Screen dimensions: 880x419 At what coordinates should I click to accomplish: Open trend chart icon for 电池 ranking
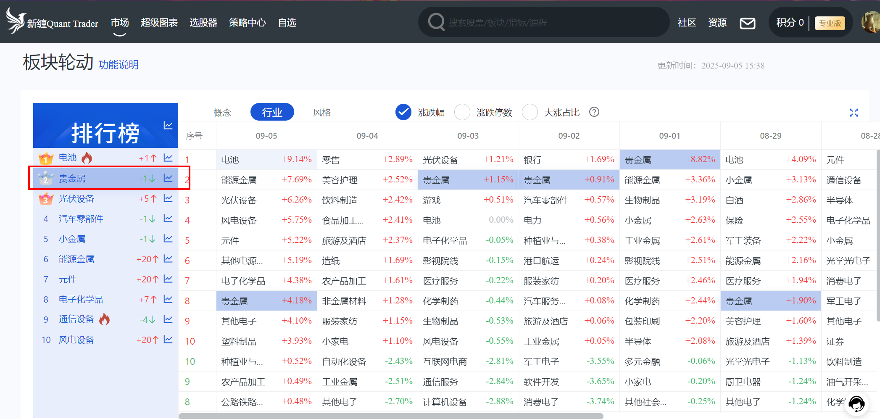point(168,158)
